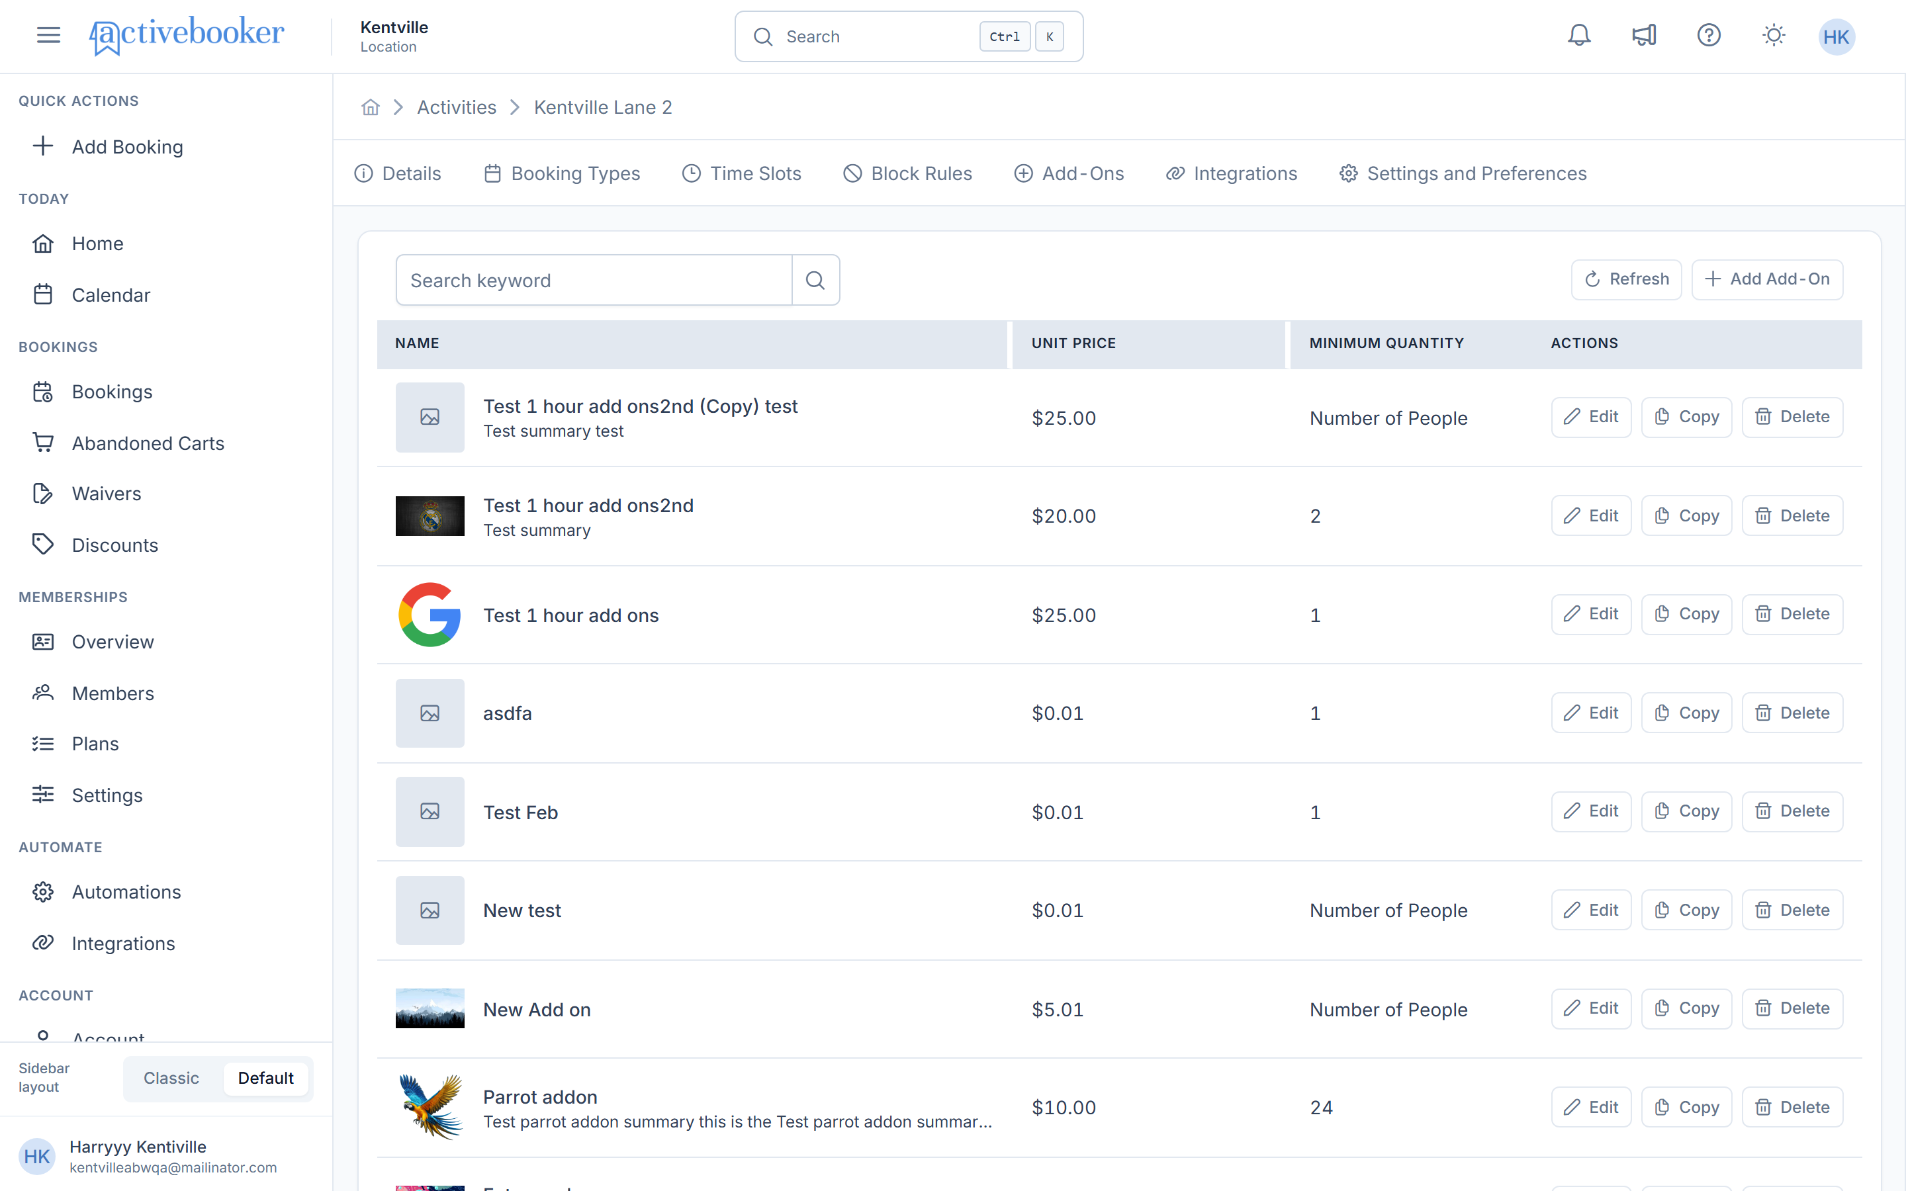This screenshot has width=1906, height=1191.
Task: Click the Google logo thumbnail
Action: (430, 615)
